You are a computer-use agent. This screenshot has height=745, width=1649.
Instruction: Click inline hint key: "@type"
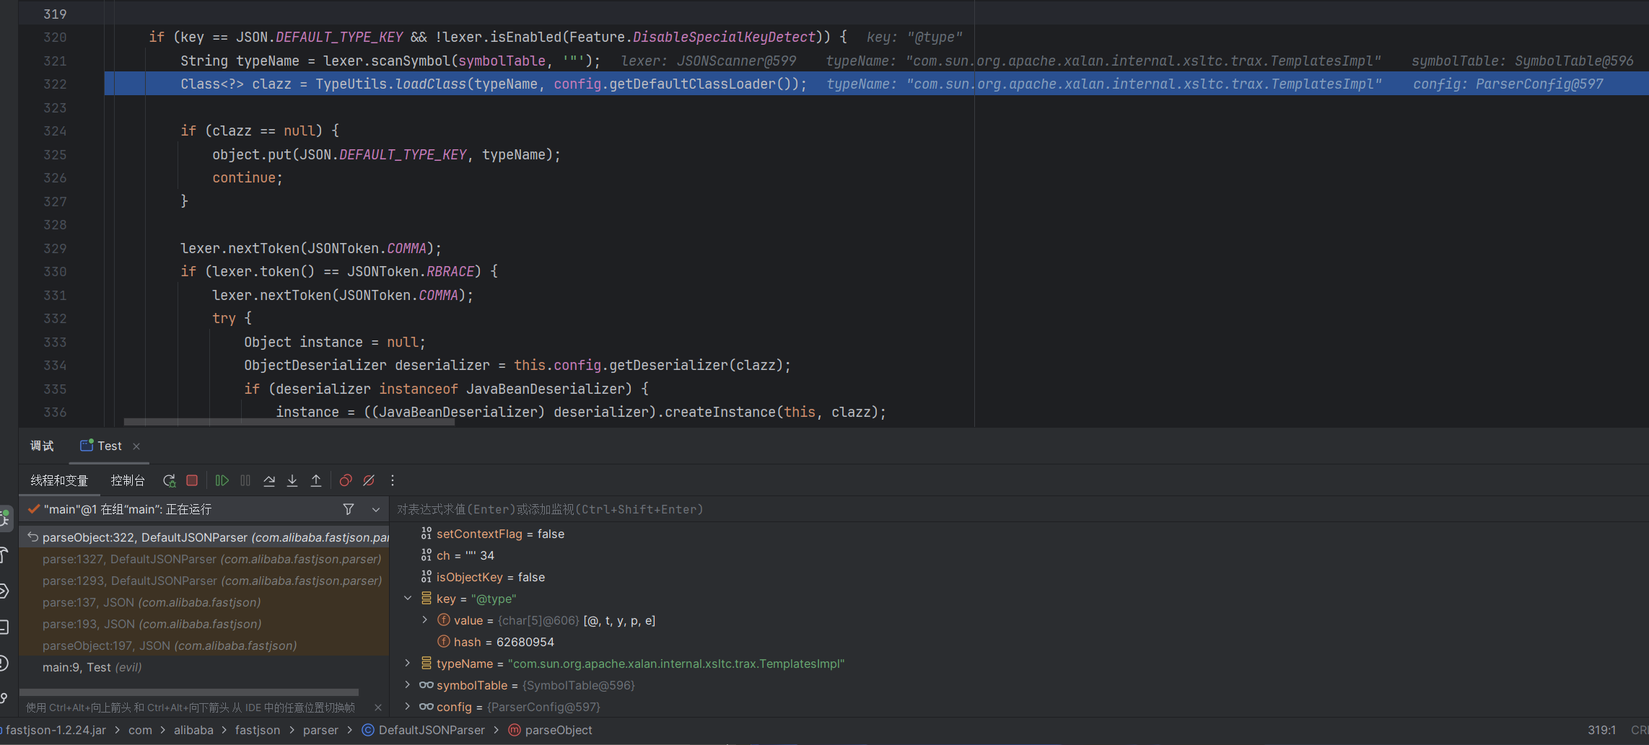[x=914, y=38]
